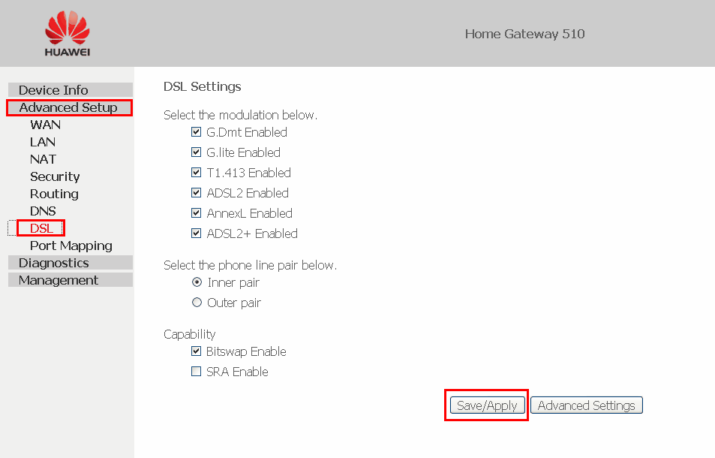Click the Save/Apply button
Image resolution: width=715 pixels, height=458 pixels.
487,405
